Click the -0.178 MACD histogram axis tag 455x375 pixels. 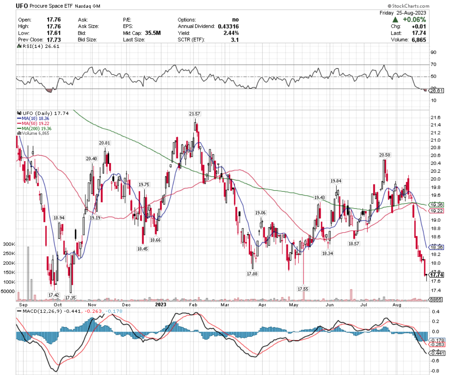click(437, 340)
